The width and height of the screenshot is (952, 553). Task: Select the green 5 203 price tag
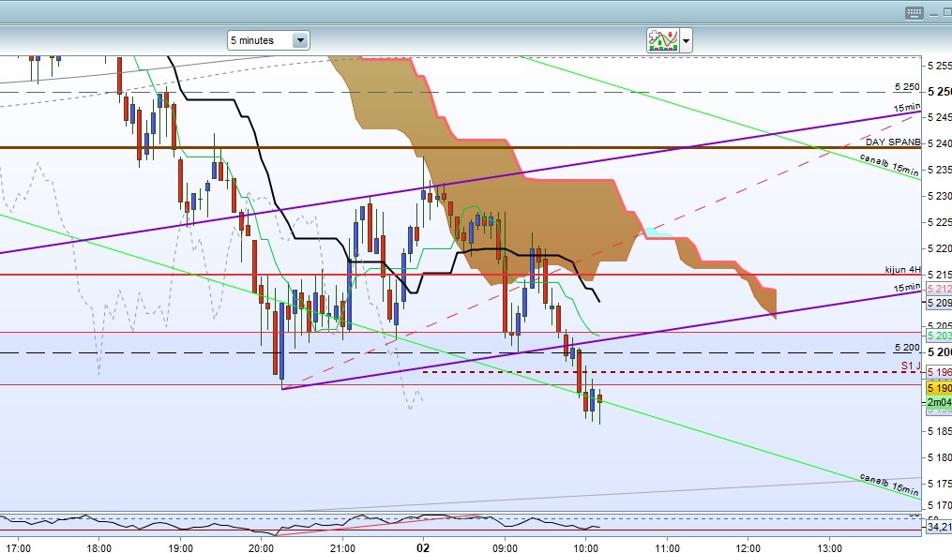click(939, 335)
